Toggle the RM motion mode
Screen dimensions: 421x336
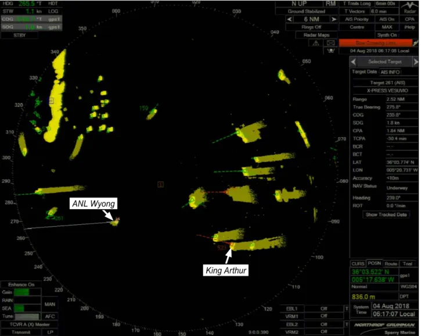tap(330, 3)
